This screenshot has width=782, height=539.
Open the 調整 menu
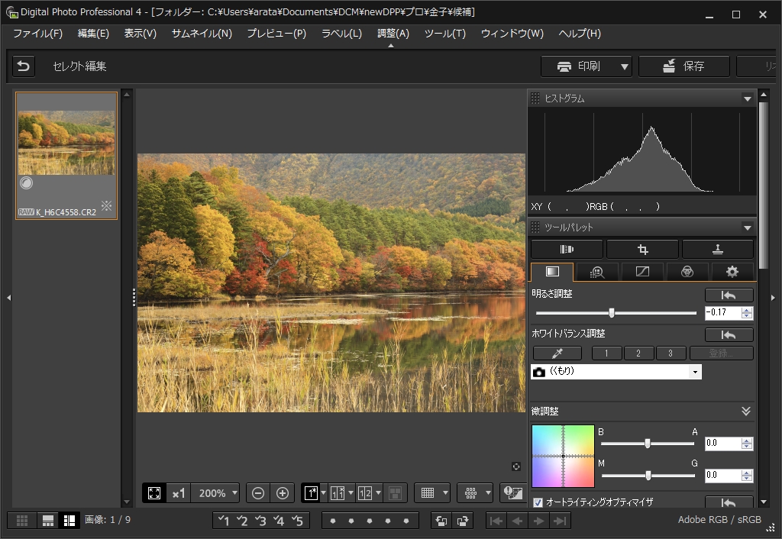392,34
